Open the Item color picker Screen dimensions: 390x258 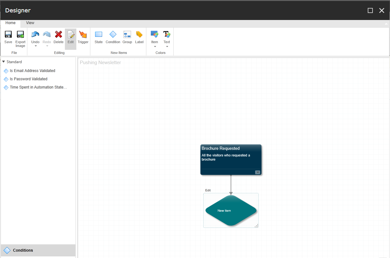[155, 37]
